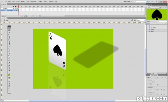Toggle outline square of cards layer
Image resolution: width=168 pixels, height=102 pixels.
pyautogui.click(x=17, y=10)
